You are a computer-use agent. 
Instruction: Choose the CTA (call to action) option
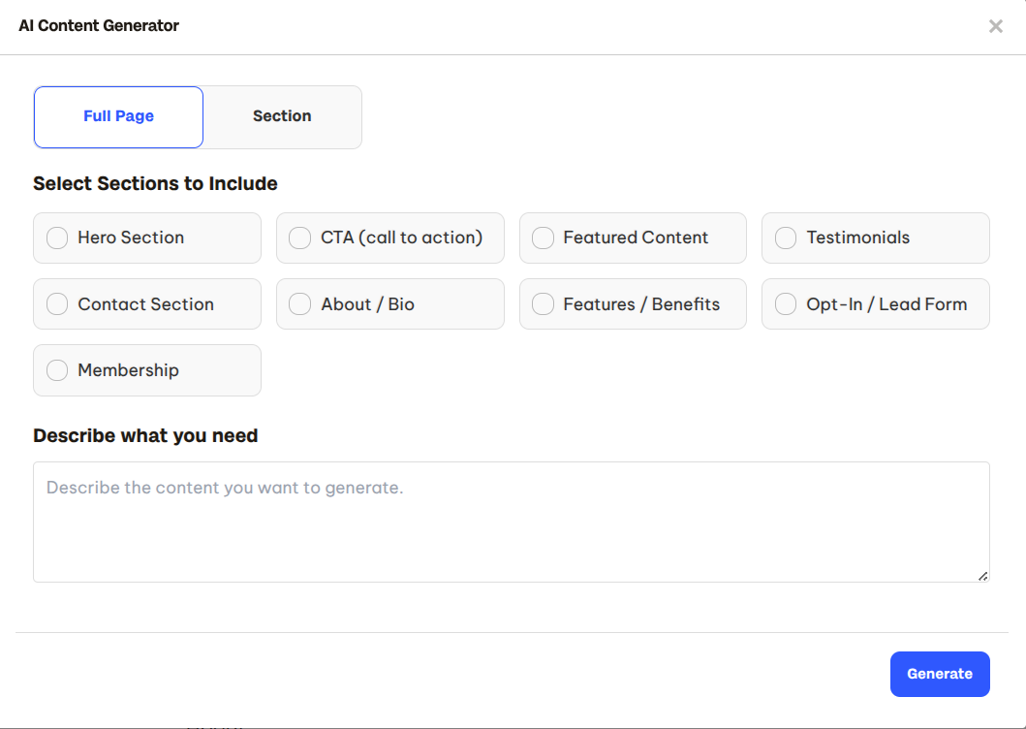[x=300, y=238]
